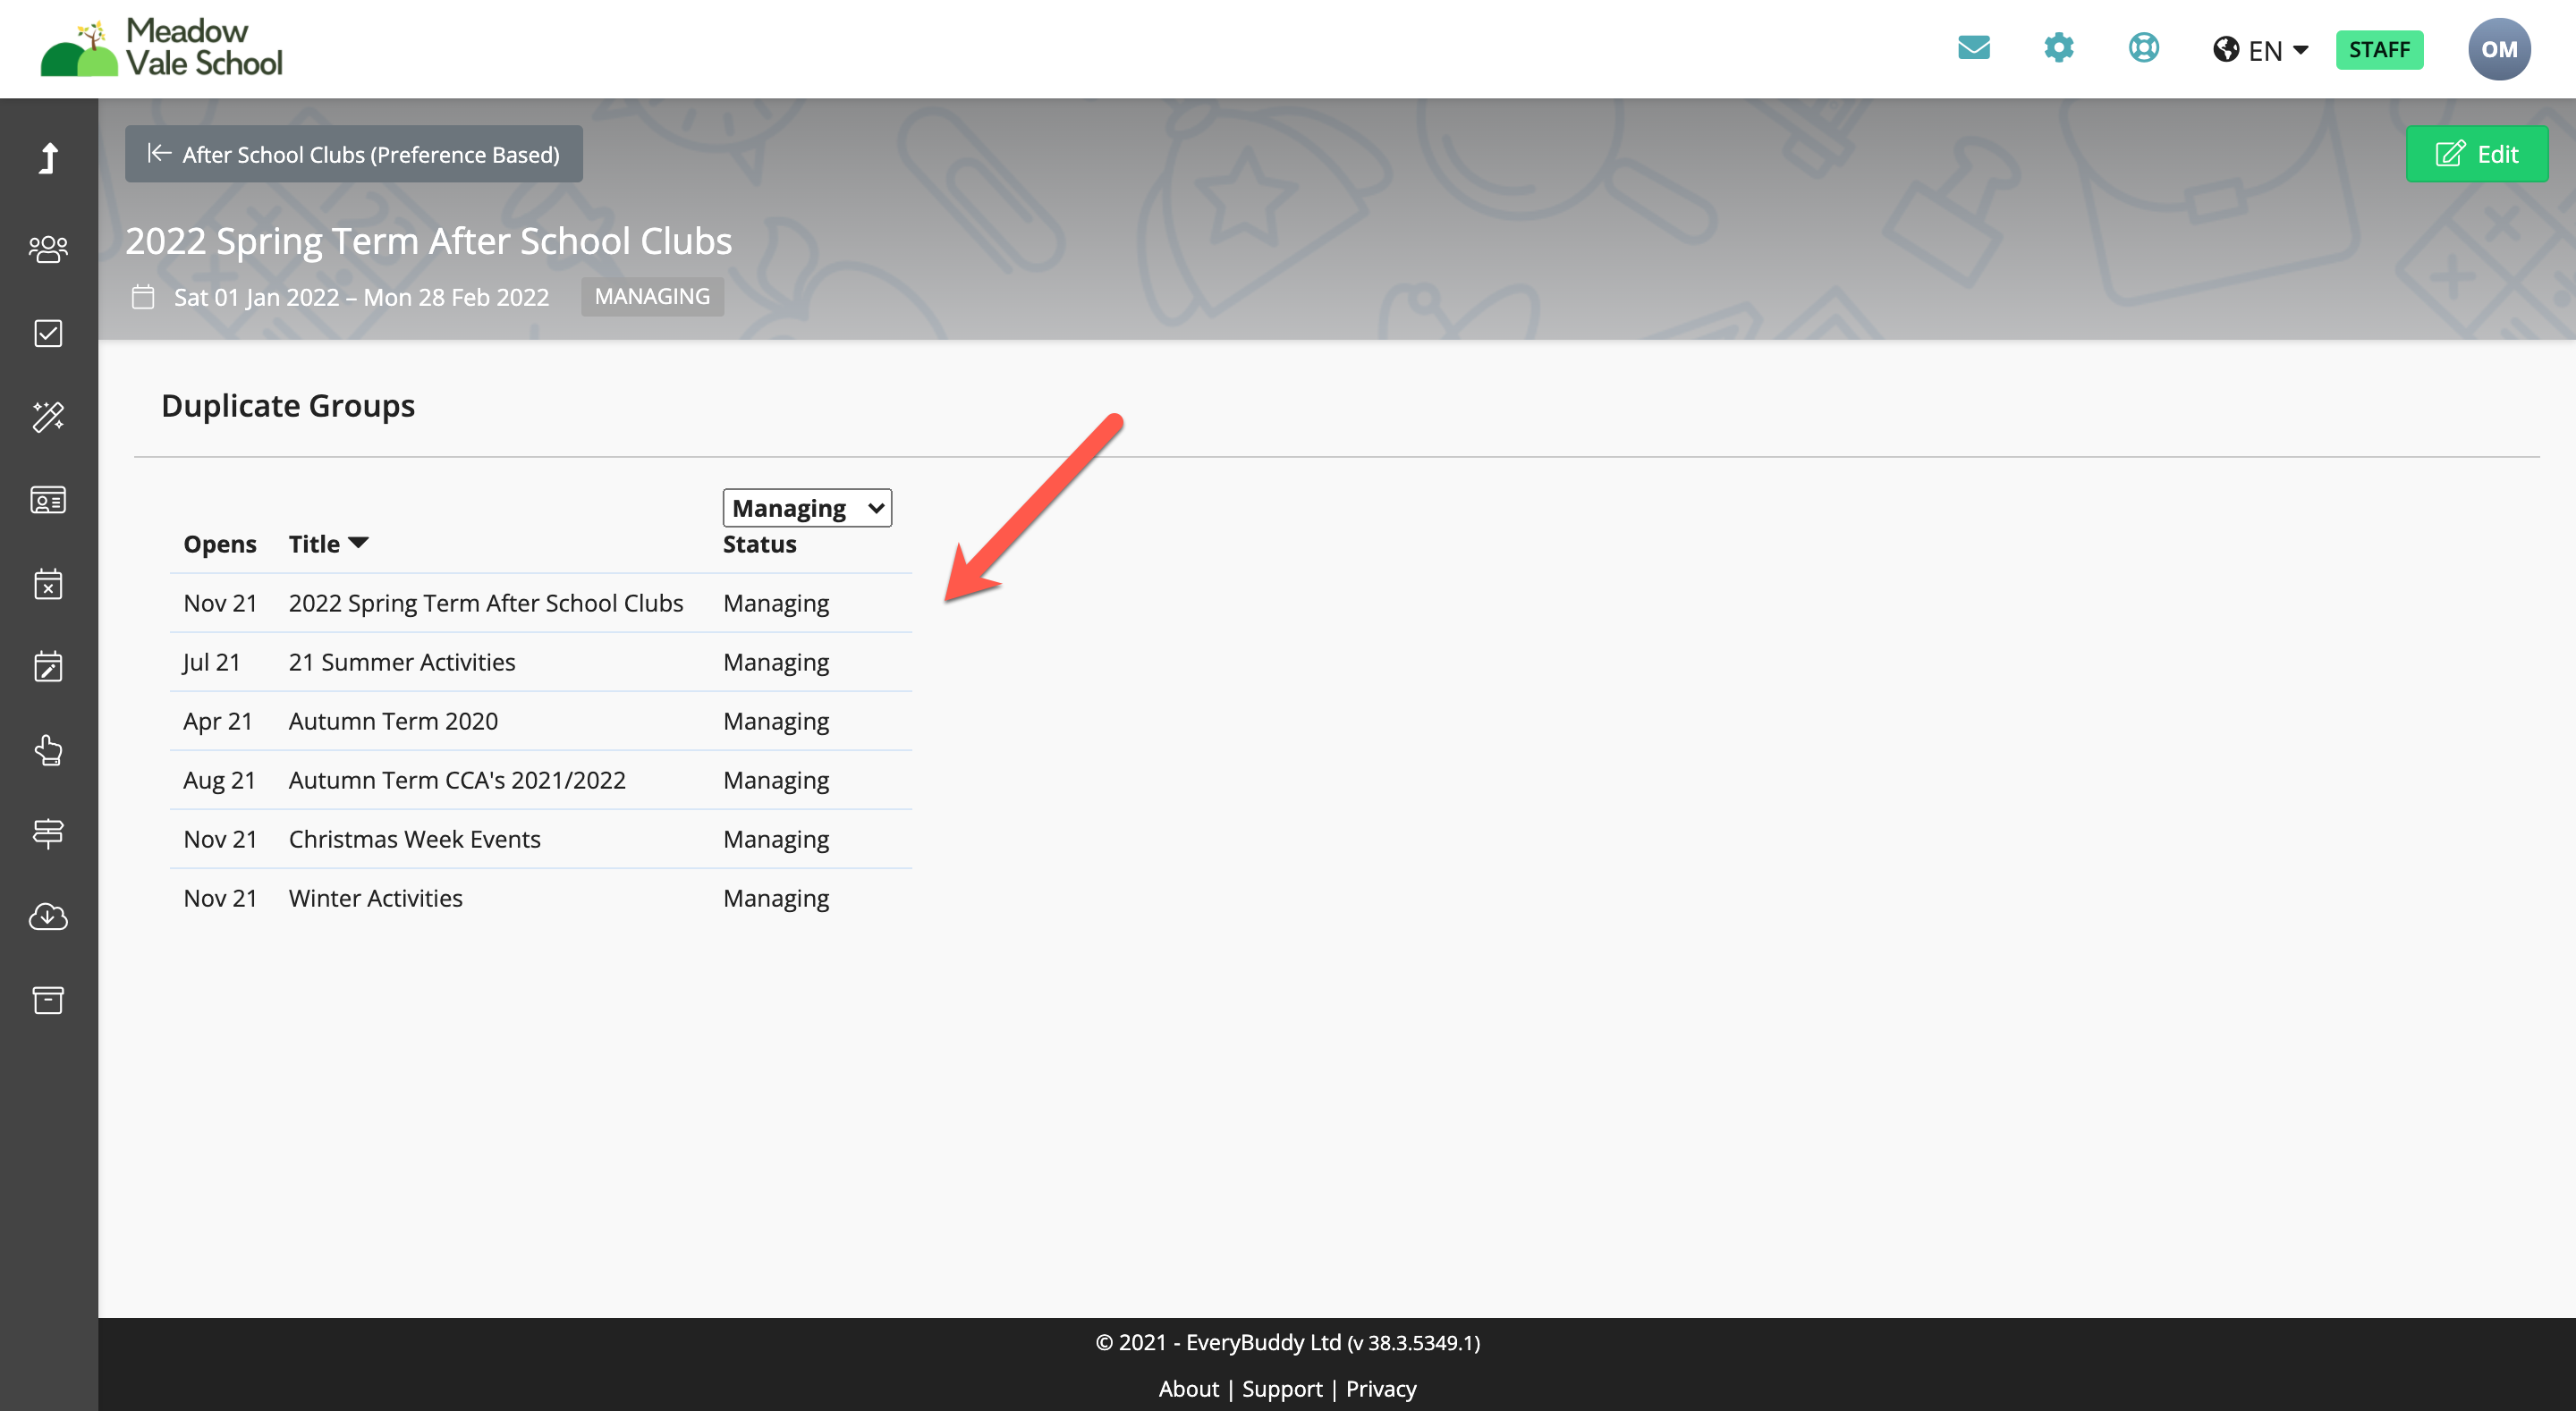Select the Winter Activities row
2576x1411 pixels.
(540, 898)
